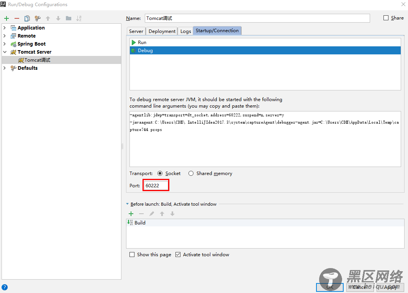Click the Spring Boot leaf icon
The image size is (408, 293).
coord(13,44)
